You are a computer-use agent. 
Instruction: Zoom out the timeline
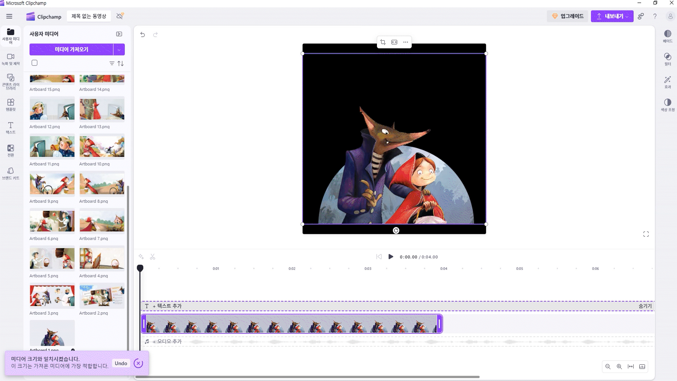608,367
